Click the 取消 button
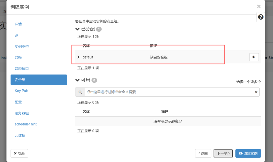Viewport: 273px width, 162px height. (x=19, y=153)
